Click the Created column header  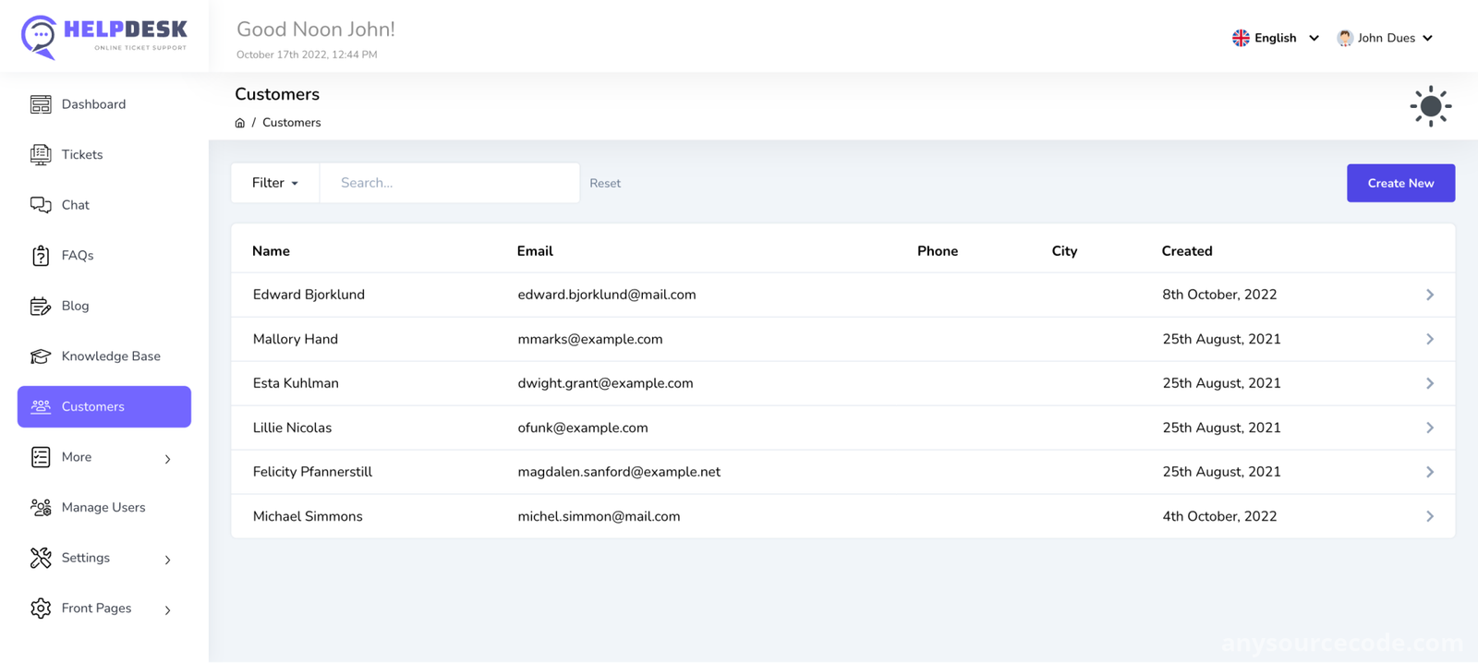(1187, 251)
